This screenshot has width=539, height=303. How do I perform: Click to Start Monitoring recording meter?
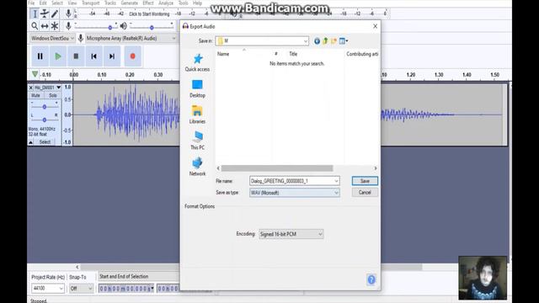point(149,14)
